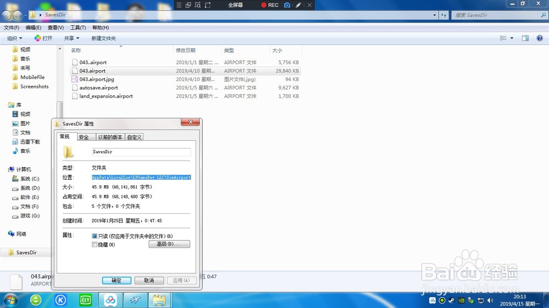Sort by 类型 column header
The height and width of the screenshot is (308, 549).
[229, 50]
